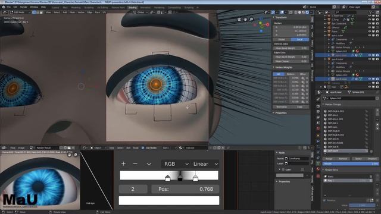
Task: Adjust the vertex group Weight slider
Action: (x=351, y=164)
